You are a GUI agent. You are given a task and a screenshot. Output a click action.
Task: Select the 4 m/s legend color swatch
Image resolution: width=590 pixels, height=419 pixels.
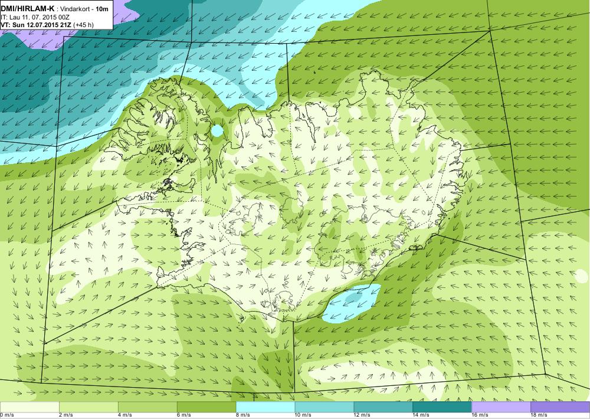(147, 407)
